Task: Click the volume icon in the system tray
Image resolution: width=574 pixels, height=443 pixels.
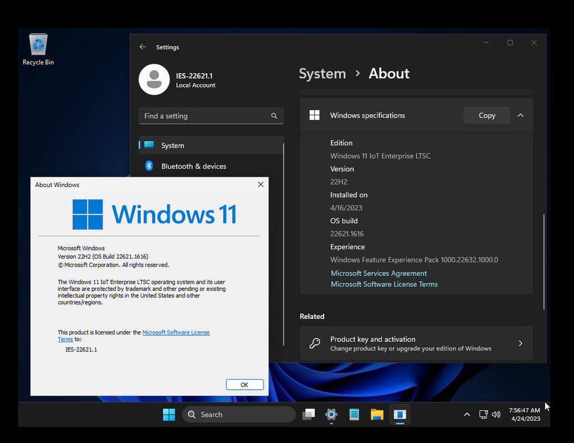Action: 496,414
